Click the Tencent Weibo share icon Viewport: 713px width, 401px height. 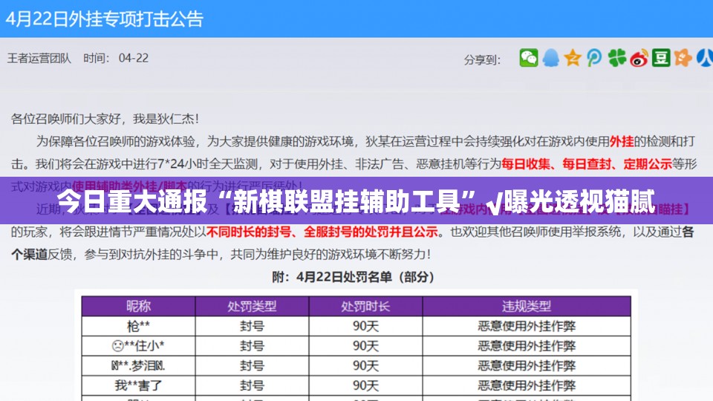(594, 58)
